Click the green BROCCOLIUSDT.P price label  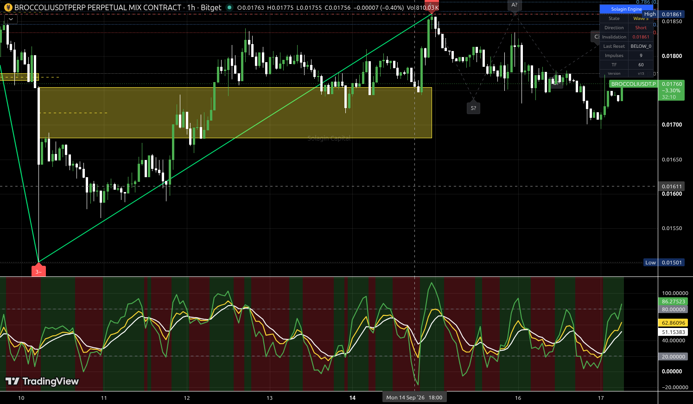pos(633,84)
